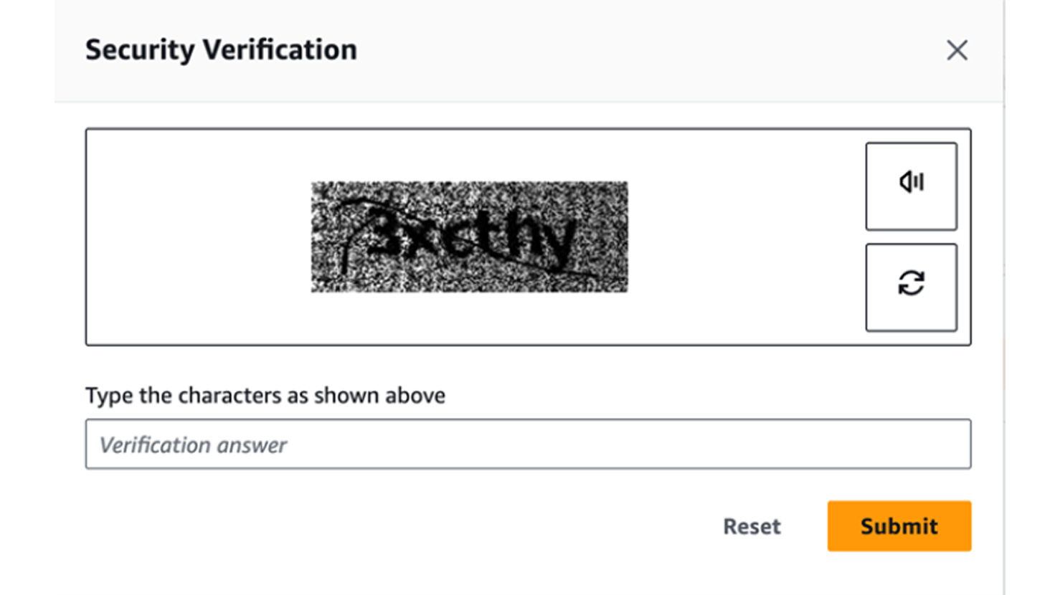Close the Security Verification dialog
The image size is (1060, 595).
[x=957, y=50]
